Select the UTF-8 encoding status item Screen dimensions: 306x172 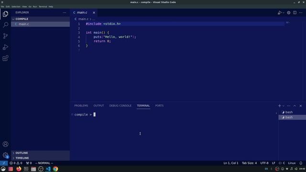click(264, 163)
